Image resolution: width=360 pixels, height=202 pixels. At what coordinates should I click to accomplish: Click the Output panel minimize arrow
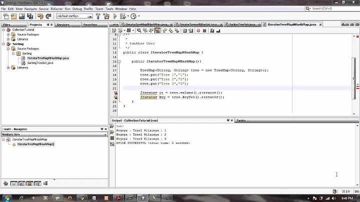pyautogui.click(x=228, y=120)
